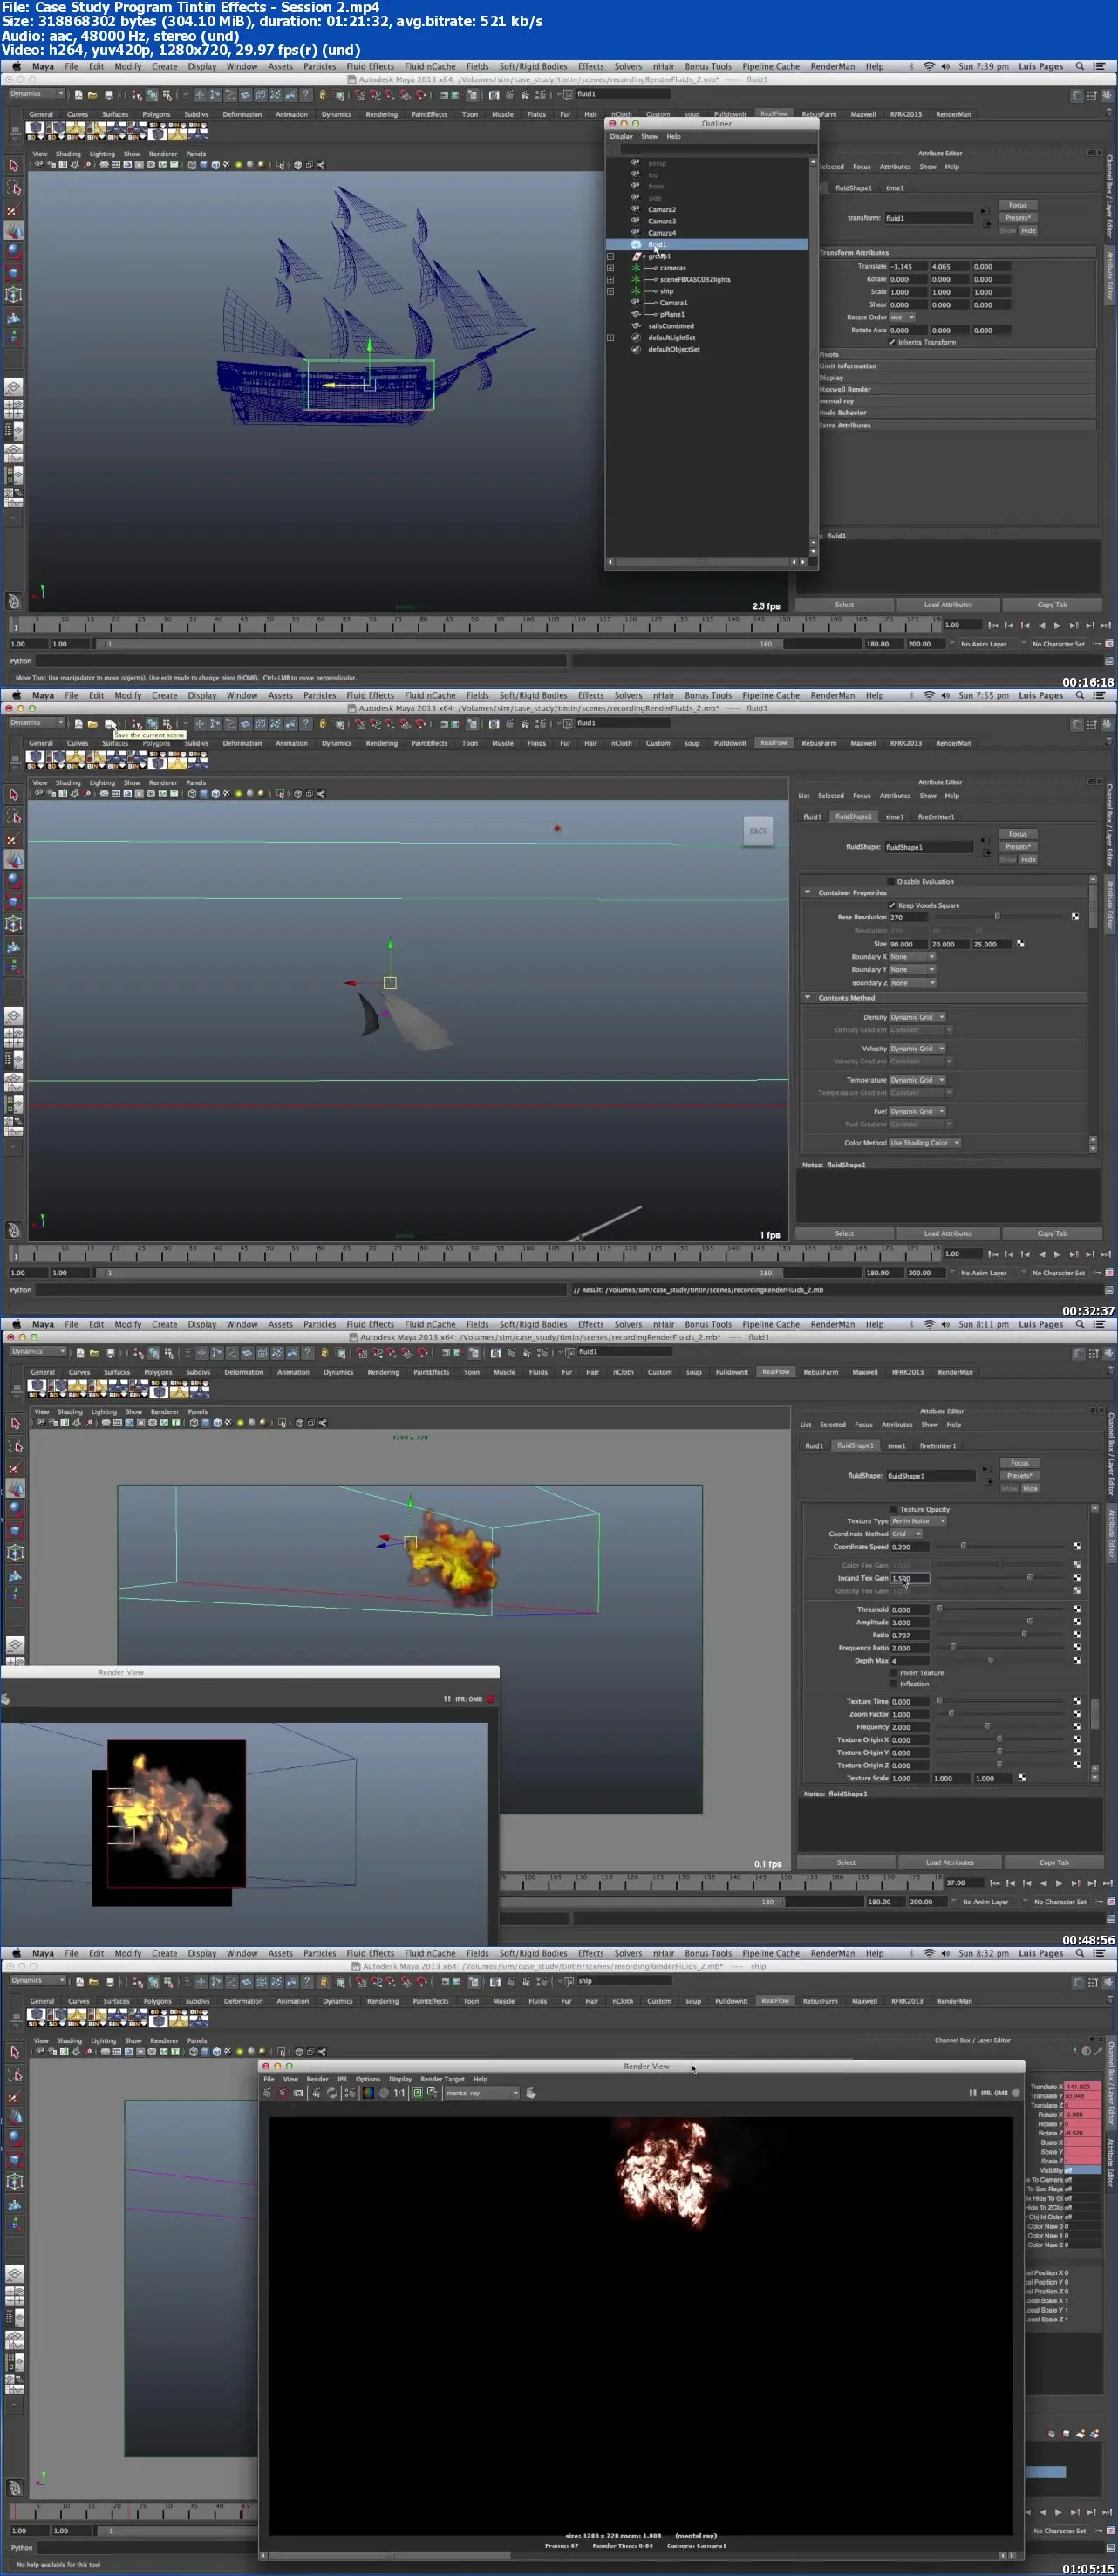Expand the Extra Attributes section
This screenshot has width=1118, height=2576.
click(x=958, y=425)
